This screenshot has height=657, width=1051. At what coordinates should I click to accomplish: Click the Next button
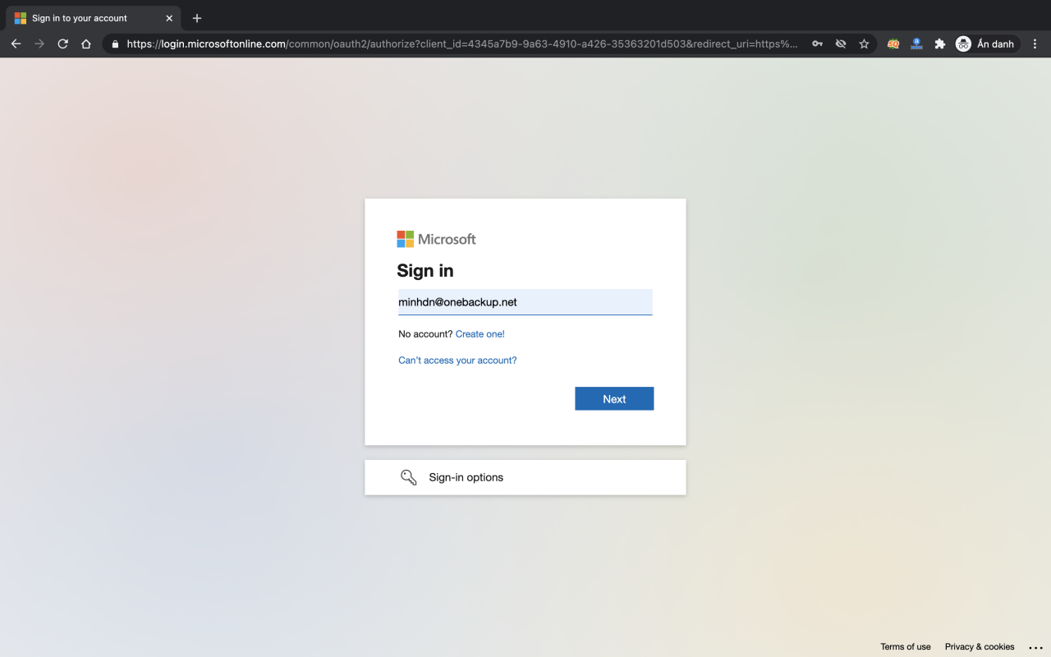tap(614, 399)
